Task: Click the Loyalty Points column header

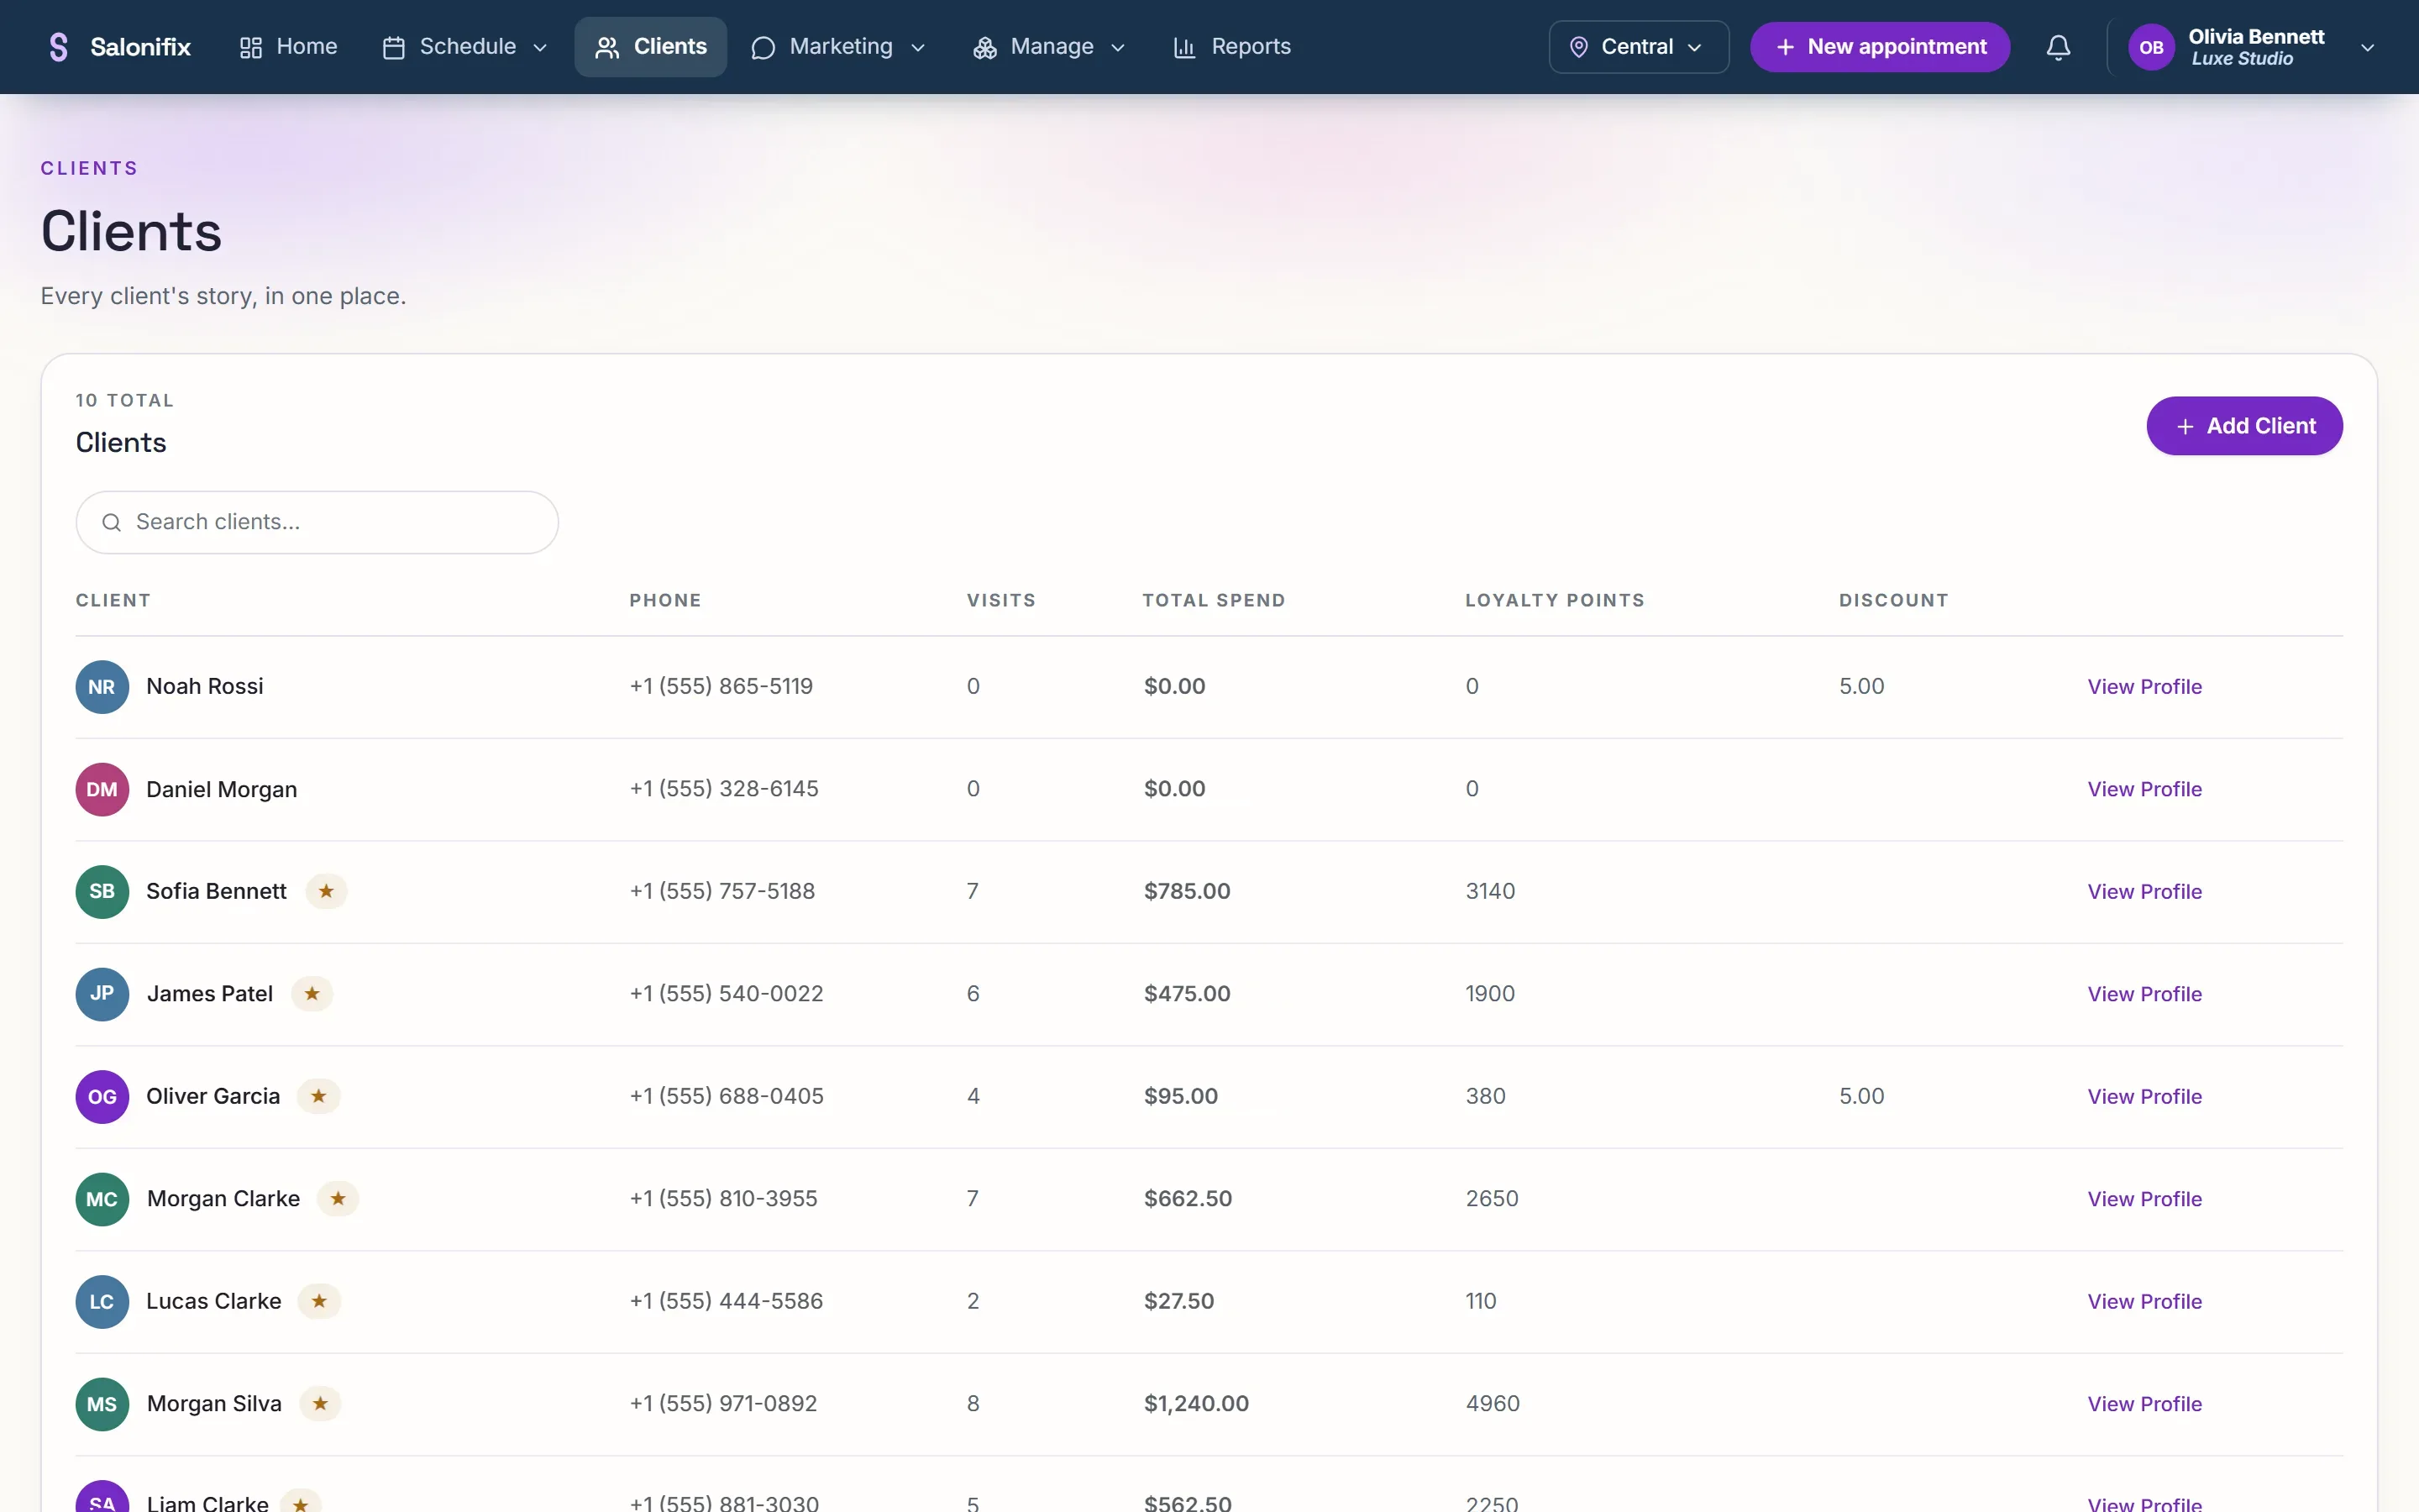Action: tap(1555, 600)
